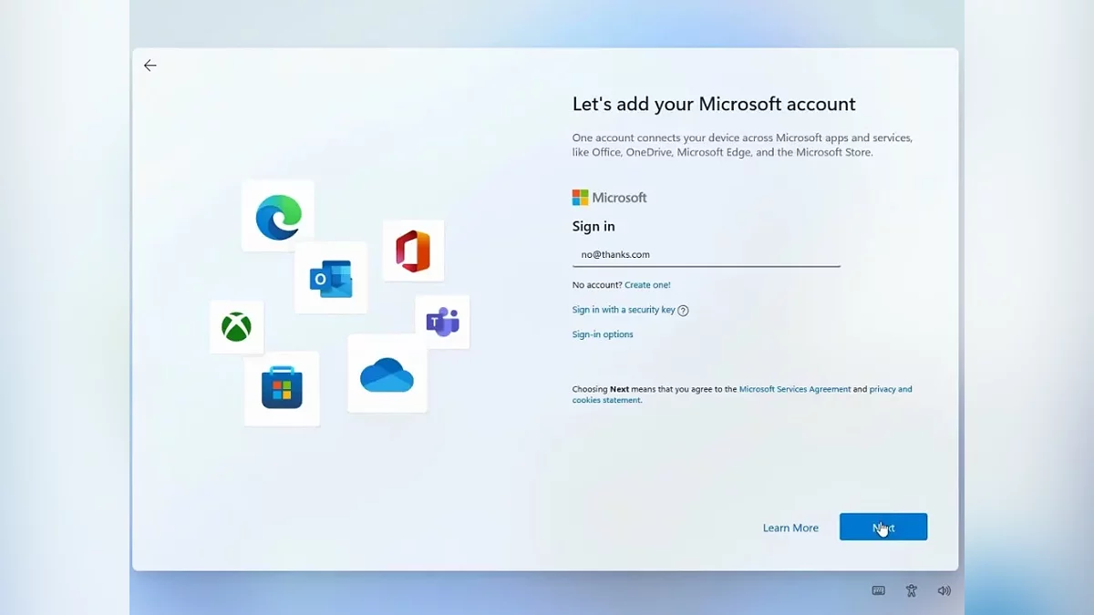Click the email field containing no@thanks.com

click(x=707, y=255)
